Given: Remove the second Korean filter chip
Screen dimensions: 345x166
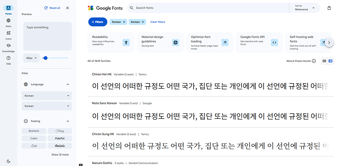Looking at the screenshot, I should [143, 22].
